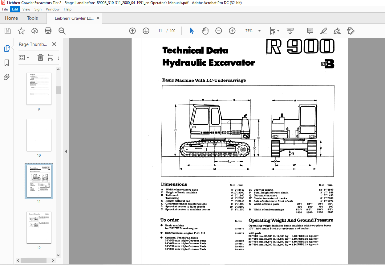The height and width of the screenshot is (265, 385).
Task: Click the cloud upload share icon
Action: (x=35, y=31)
